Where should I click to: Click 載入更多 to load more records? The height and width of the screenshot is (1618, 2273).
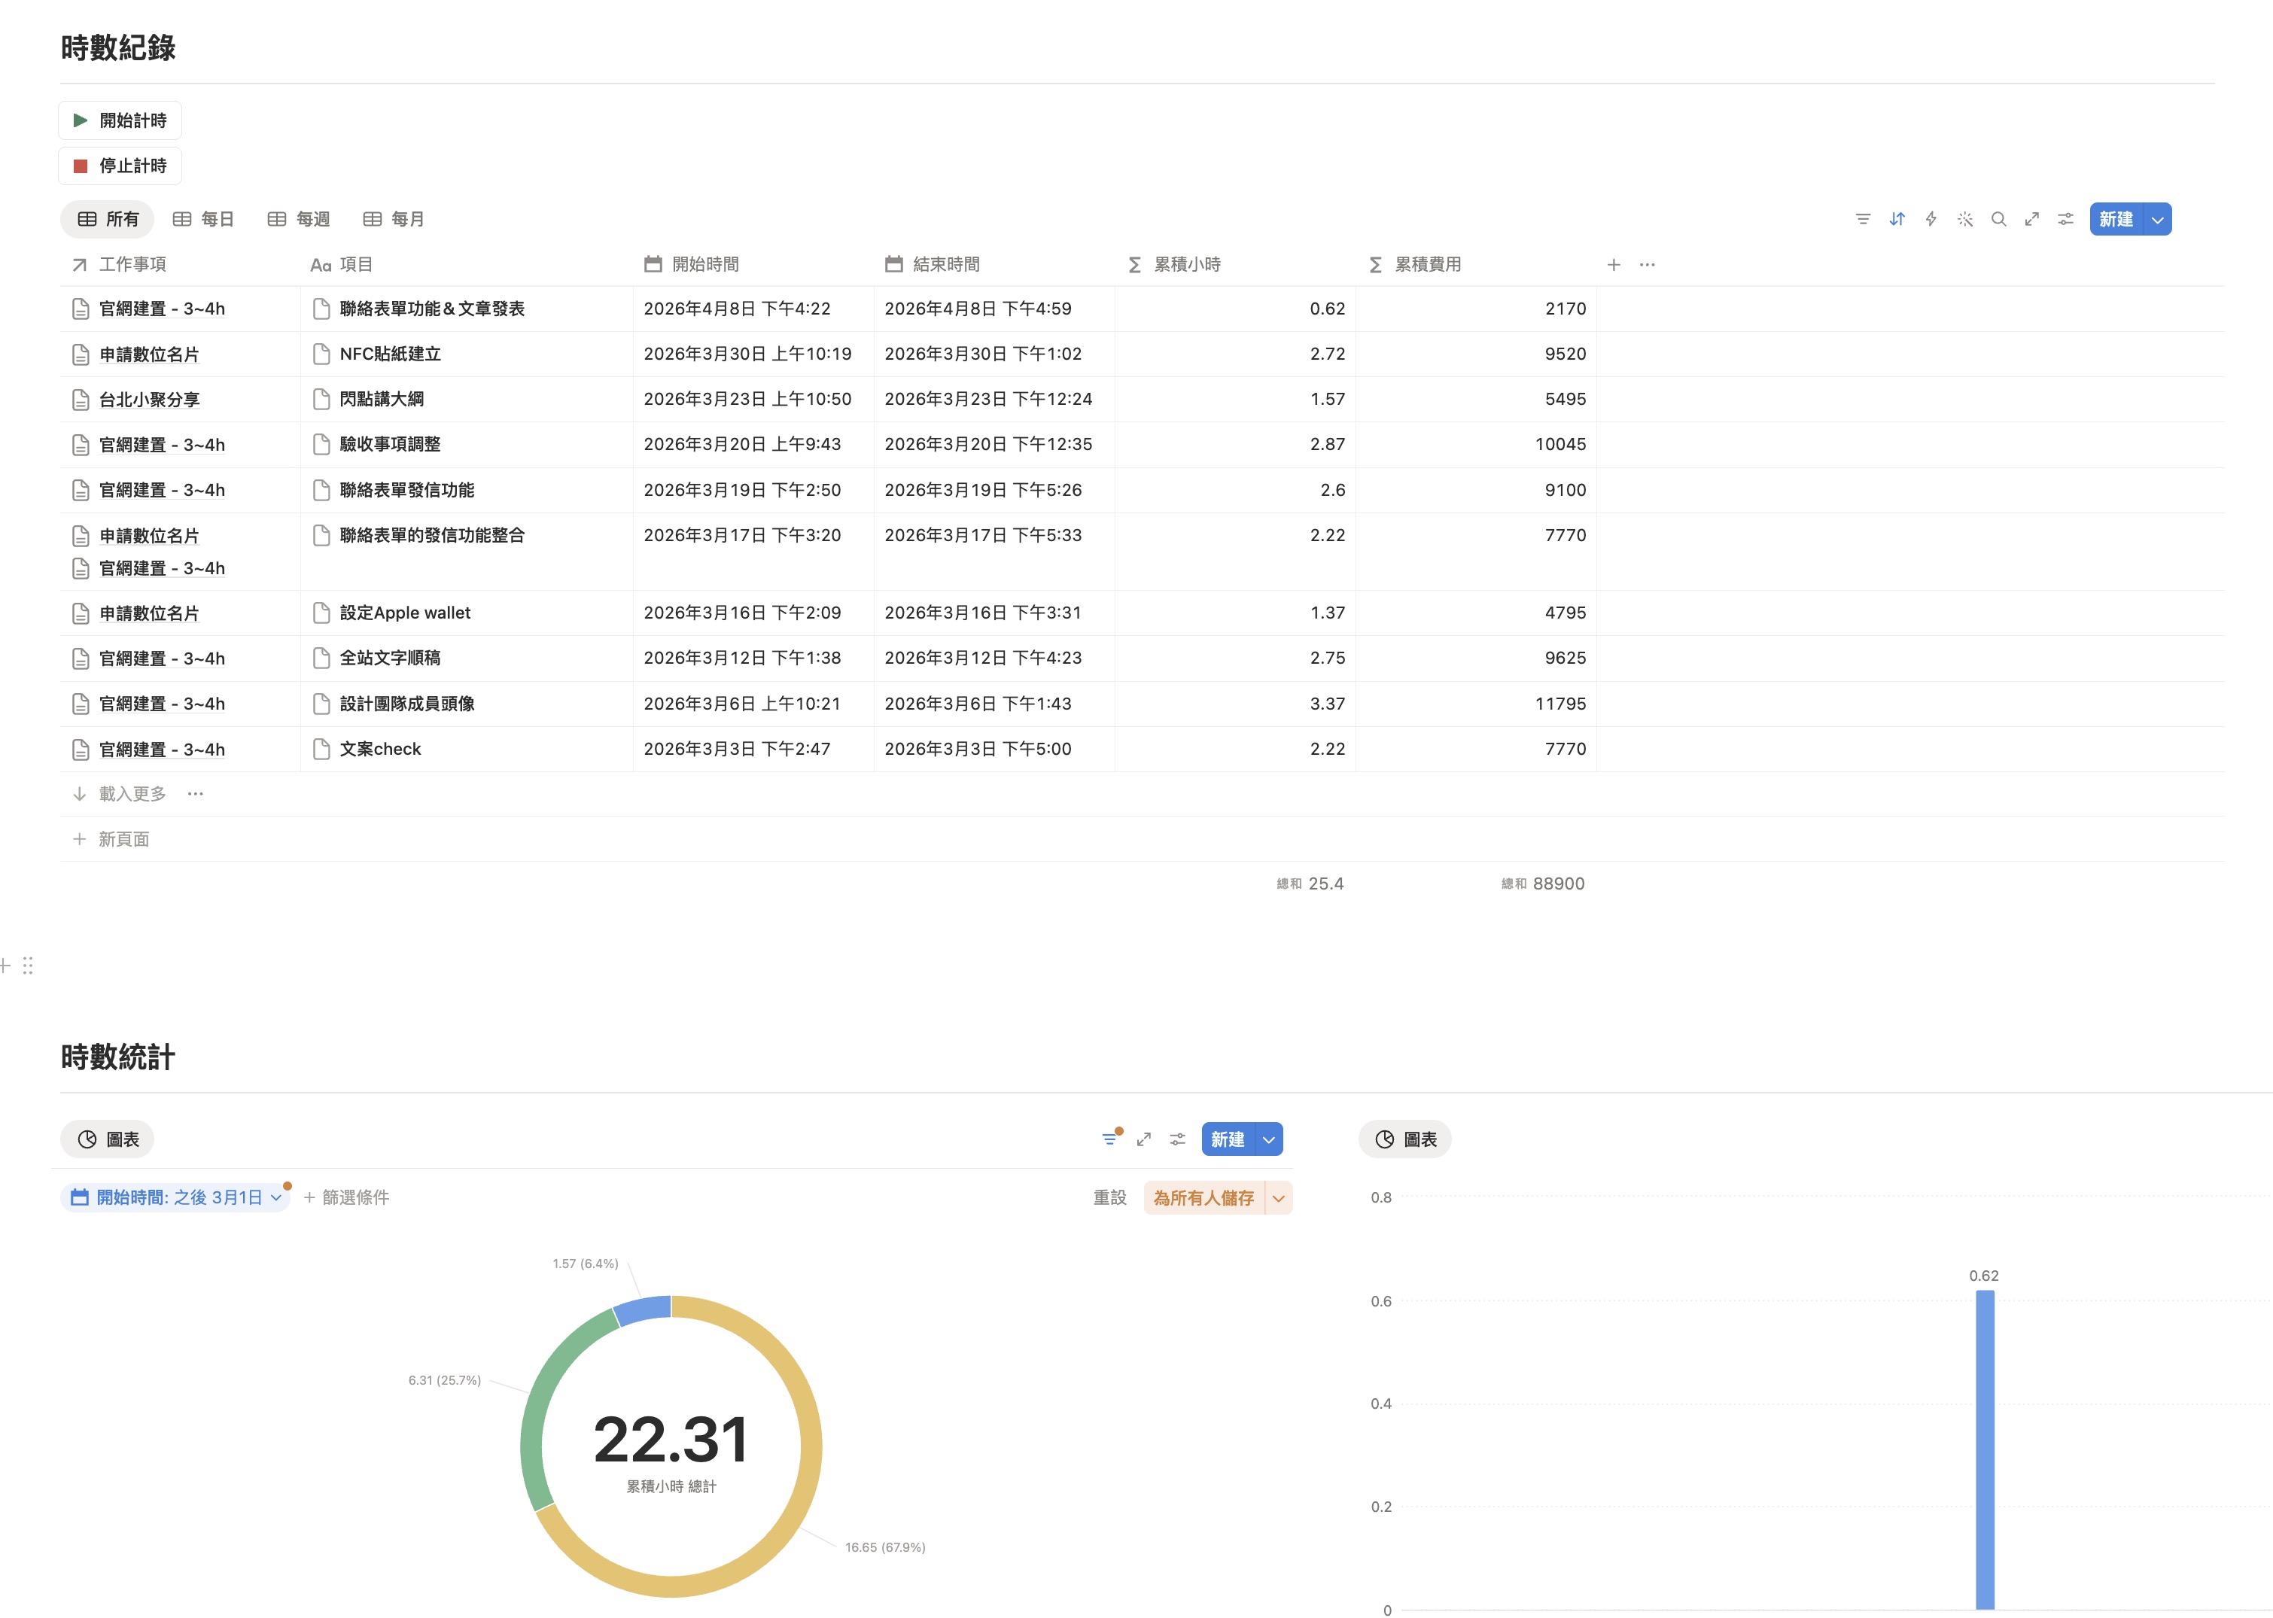point(132,793)
